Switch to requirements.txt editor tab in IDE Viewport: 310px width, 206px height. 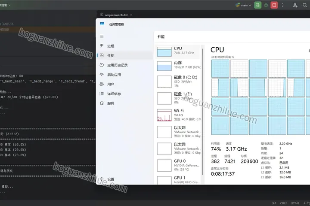[116, 15]
